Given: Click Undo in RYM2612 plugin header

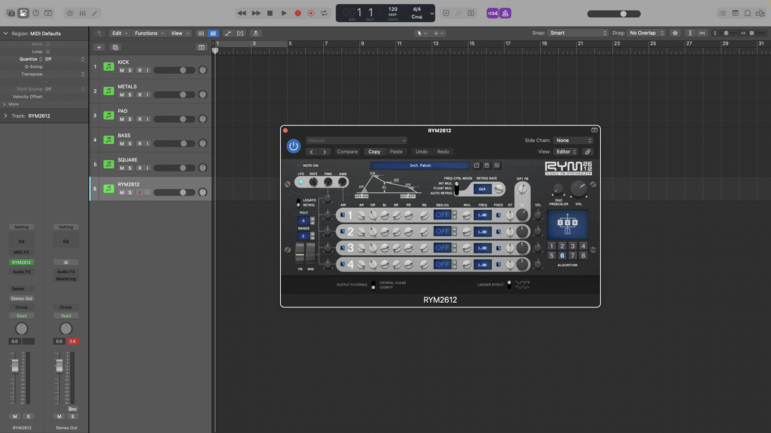Looking at the screenshot, I should coord(421,151).
